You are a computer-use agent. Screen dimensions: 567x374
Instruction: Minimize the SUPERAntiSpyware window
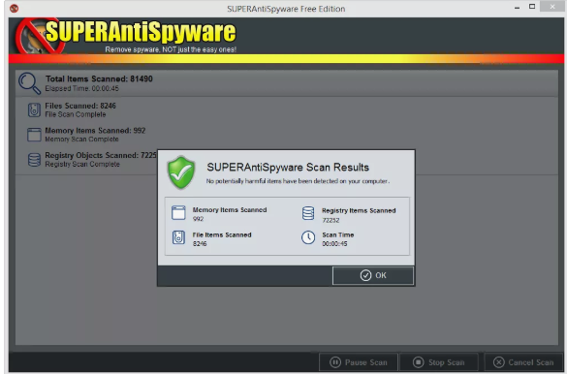pos(518,7)
